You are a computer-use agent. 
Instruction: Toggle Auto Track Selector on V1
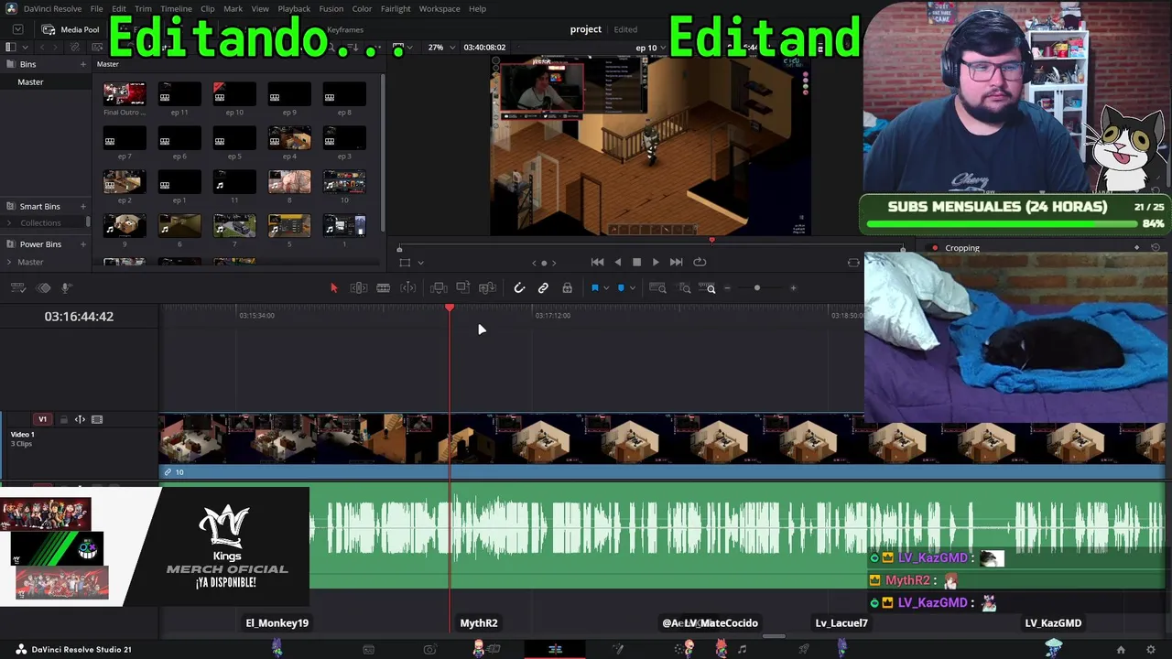80,419
